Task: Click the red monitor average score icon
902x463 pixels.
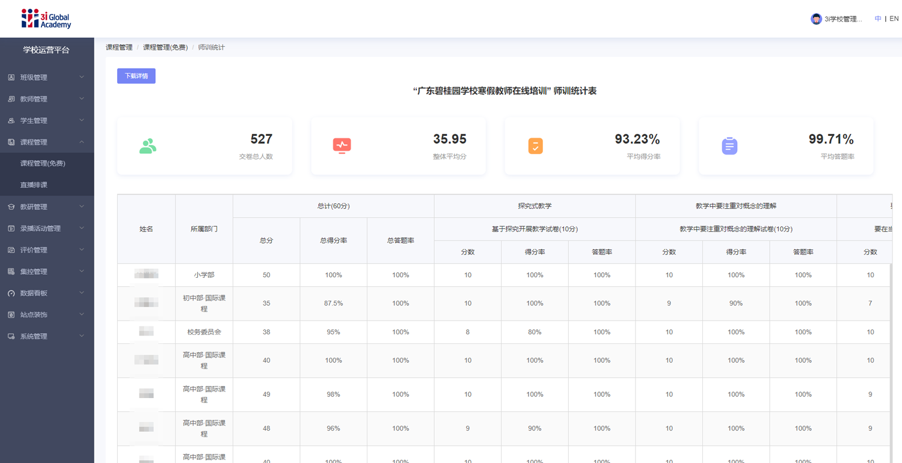Action: coord(342,146)
